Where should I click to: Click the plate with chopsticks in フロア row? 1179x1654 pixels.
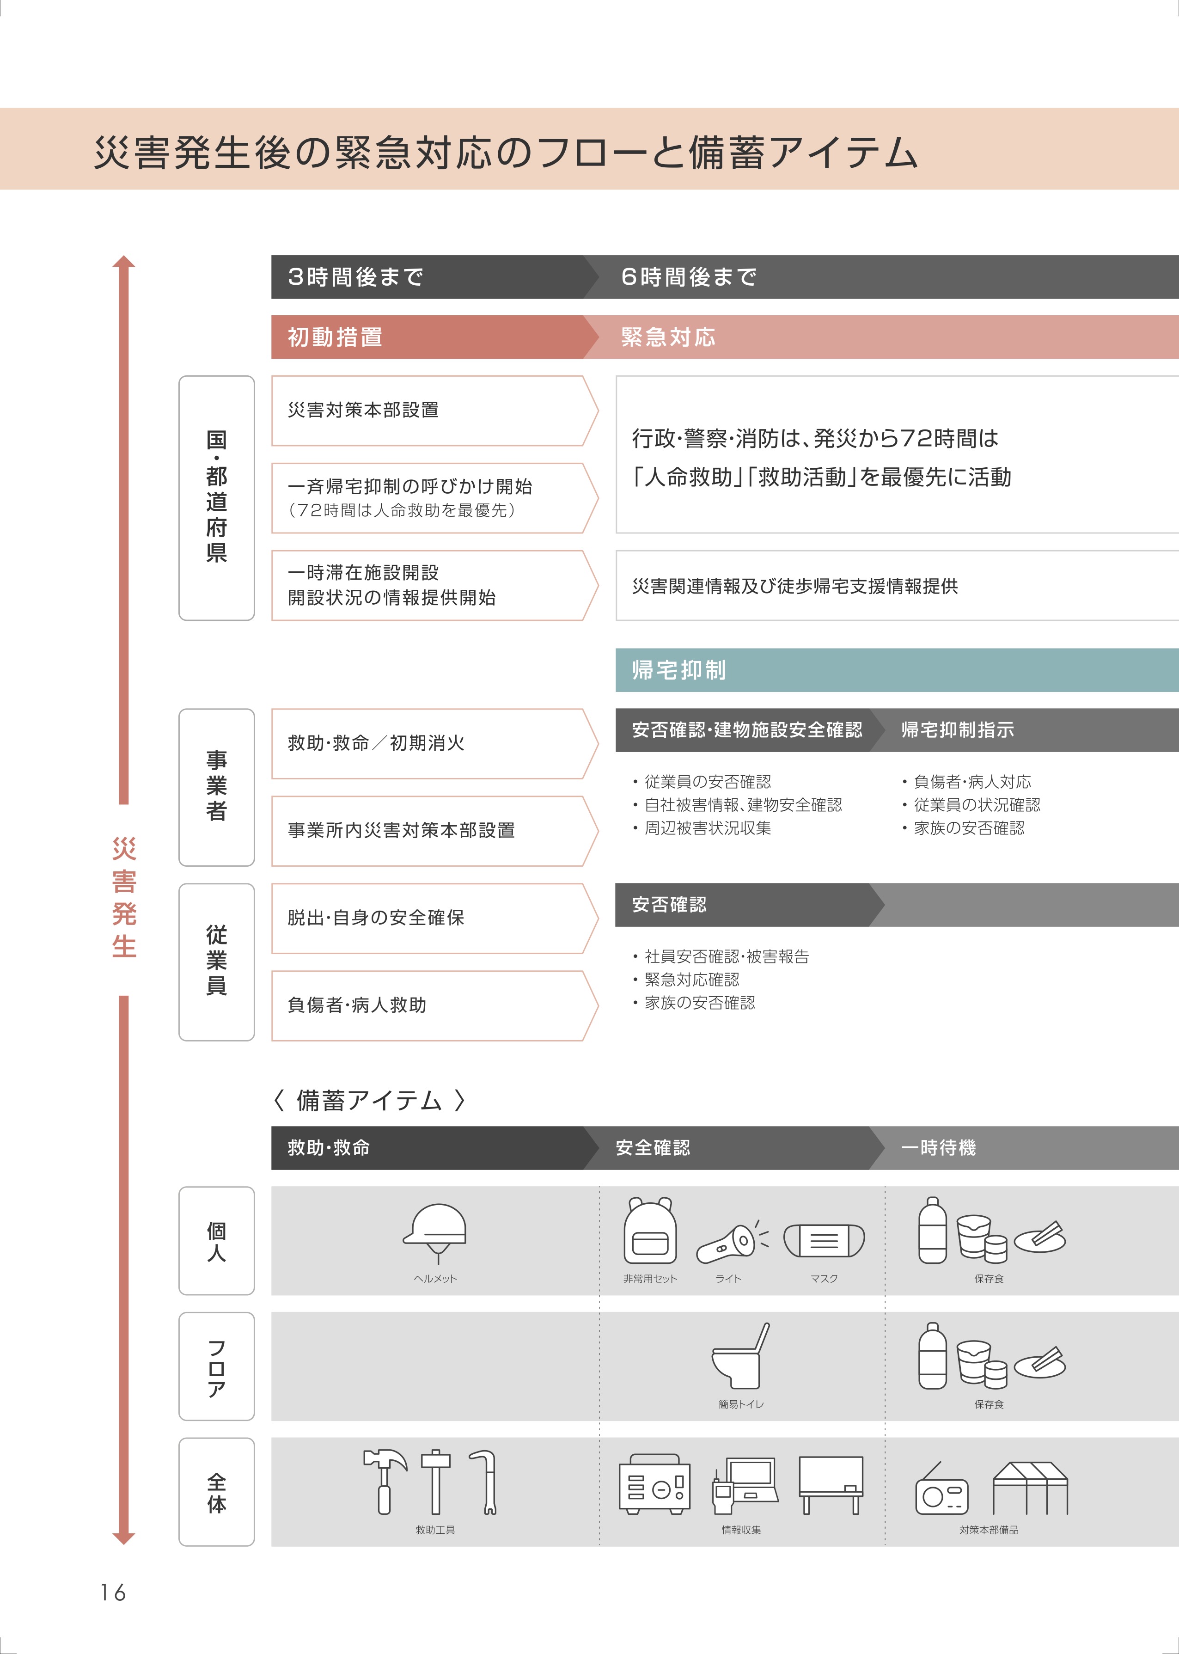coord(1039,1363)
